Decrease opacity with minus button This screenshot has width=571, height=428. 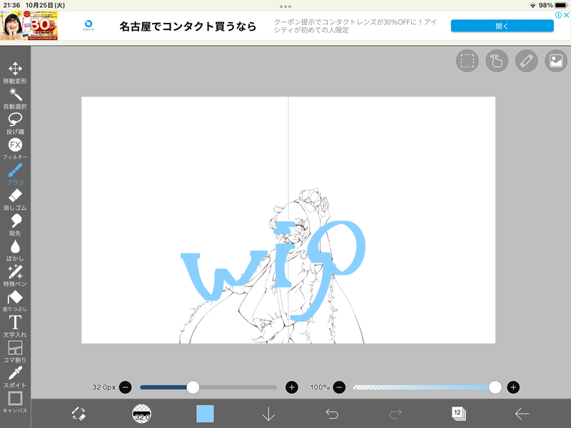(339, 387)
